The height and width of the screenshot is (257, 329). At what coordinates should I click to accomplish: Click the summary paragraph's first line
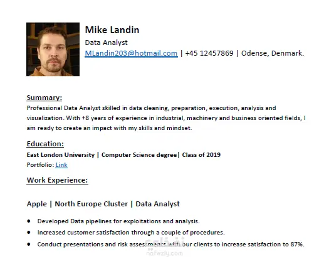(x=151, y=108)
